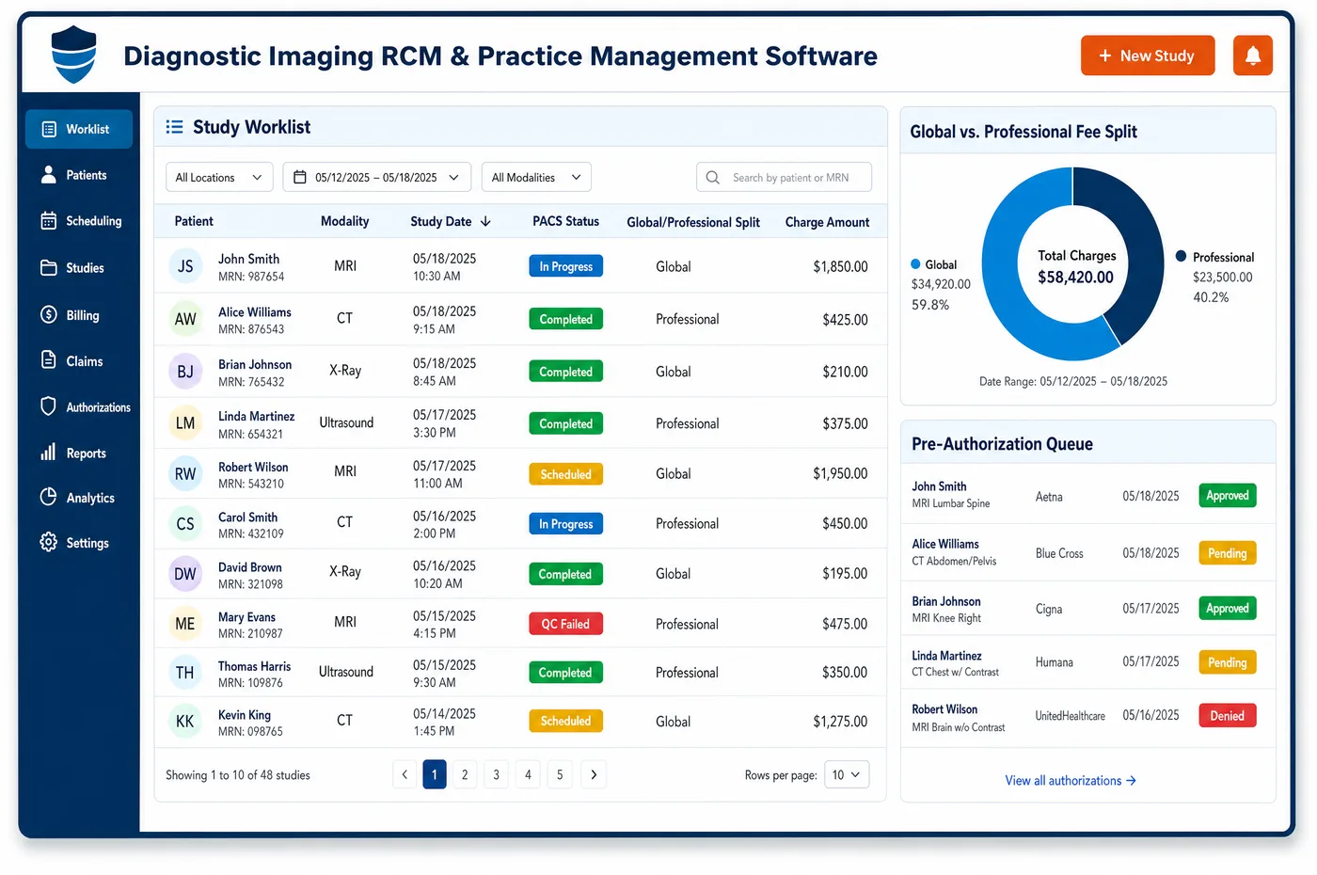
Task: Change the rows per page dropdown
Action: click(847, 774)
